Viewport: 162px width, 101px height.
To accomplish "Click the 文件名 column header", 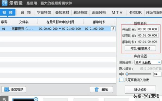I will [x=24, y=22].
